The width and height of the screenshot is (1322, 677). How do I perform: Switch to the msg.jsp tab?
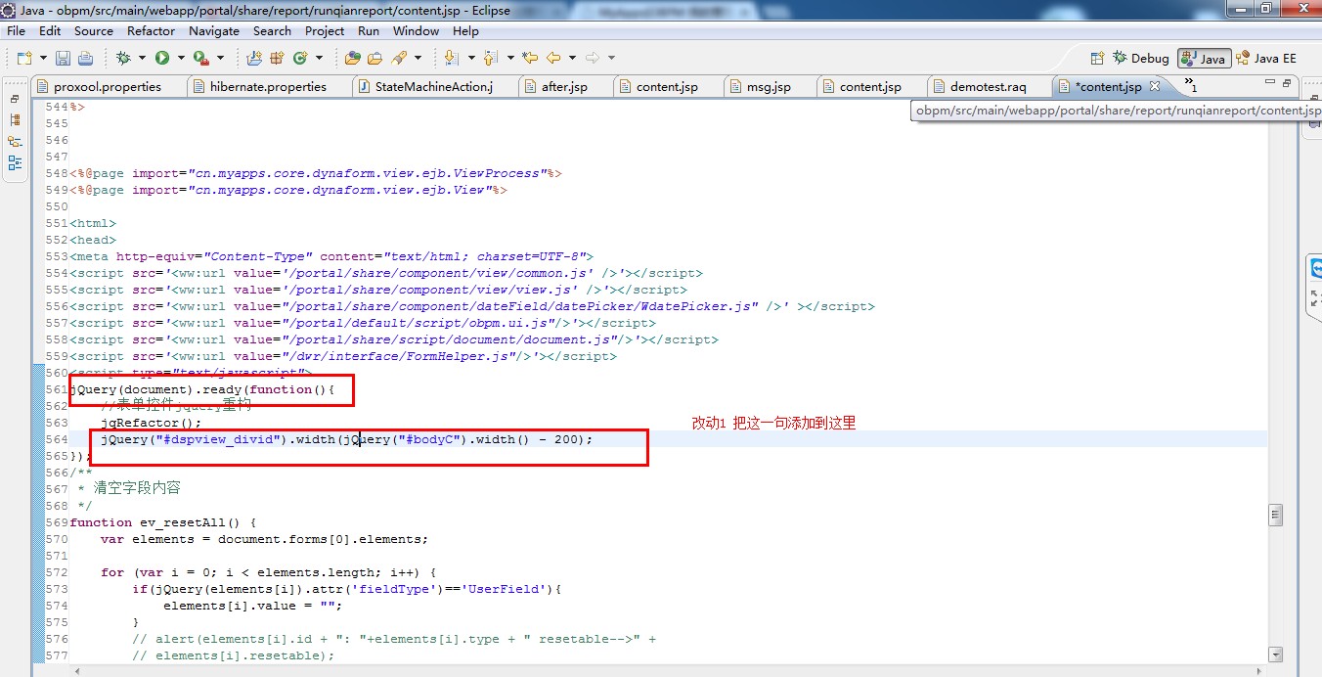pos(769,86)
